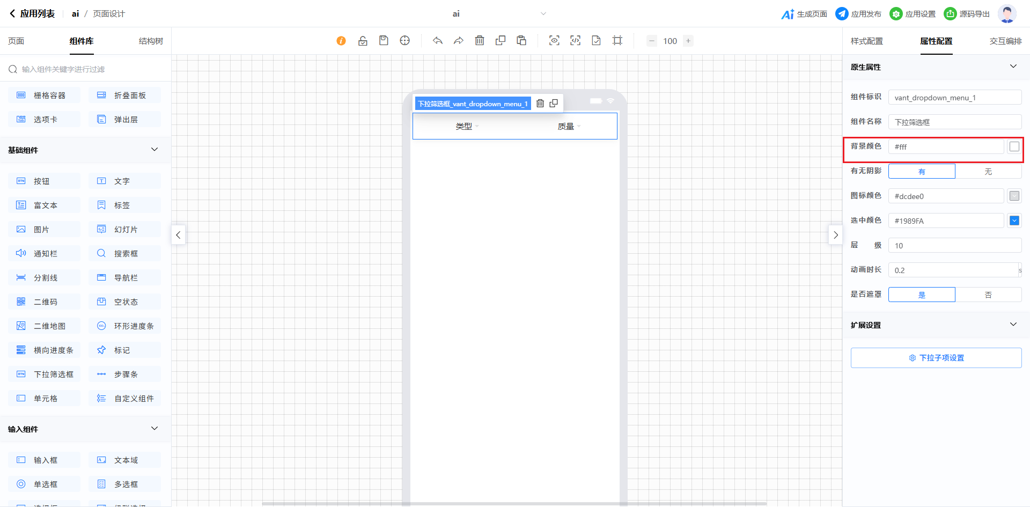Click the unlock padlock icon in toolbar
The image size is (1030, 507).
[363, 41]
